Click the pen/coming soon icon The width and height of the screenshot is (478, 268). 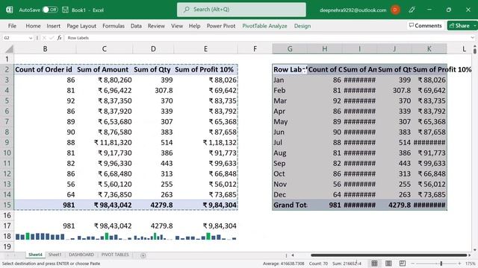click(x=412, y=10)
